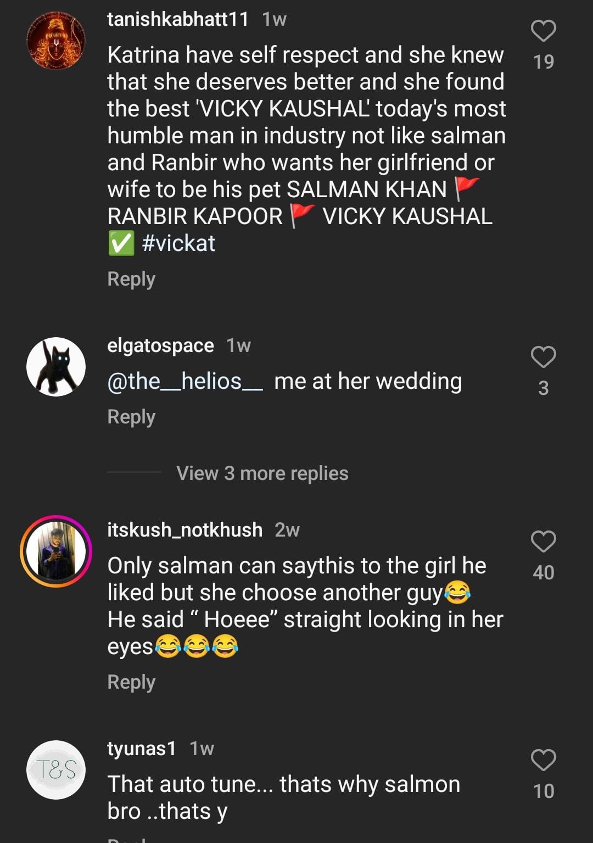Open elgatospace's black cat avatar

tap(56, 366)
